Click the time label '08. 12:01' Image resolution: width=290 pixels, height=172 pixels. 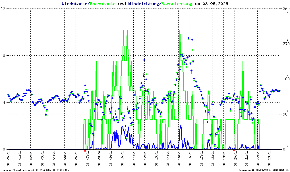[145, 159]
